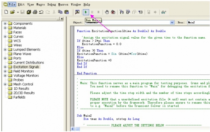This screenshot has height=132, width=210.
Task: Paste with clipboard icon
Action: 66,12
